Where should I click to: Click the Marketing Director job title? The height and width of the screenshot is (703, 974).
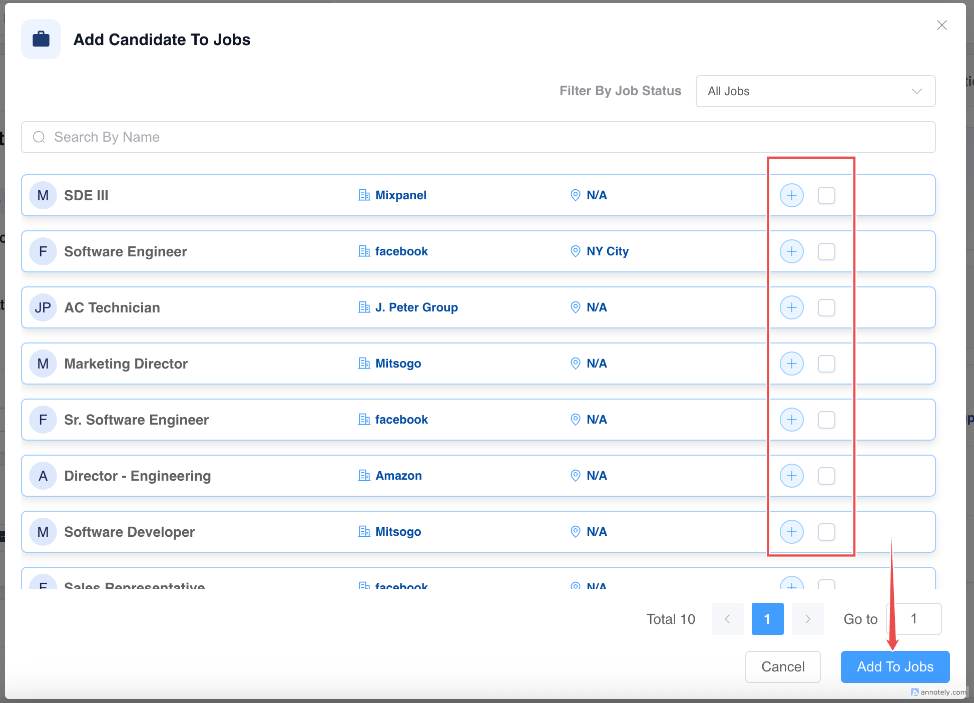[x=126, y=364]
